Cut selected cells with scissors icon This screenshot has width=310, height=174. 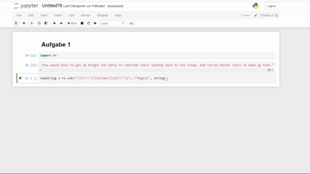32,23
